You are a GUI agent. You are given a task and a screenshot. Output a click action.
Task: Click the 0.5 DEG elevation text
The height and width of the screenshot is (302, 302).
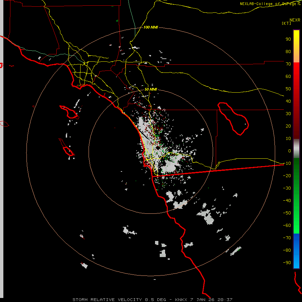155,300
